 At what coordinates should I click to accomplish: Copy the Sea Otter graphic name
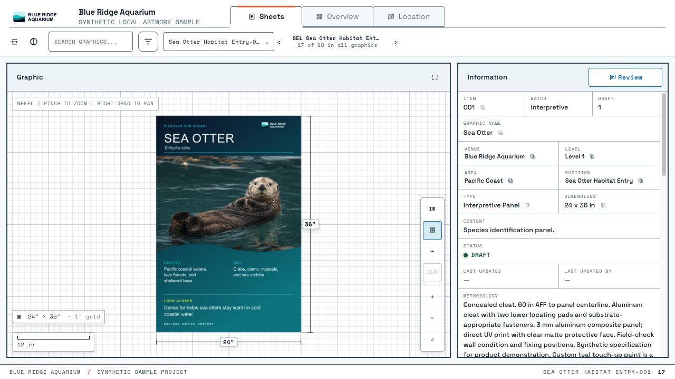(500, 133)
